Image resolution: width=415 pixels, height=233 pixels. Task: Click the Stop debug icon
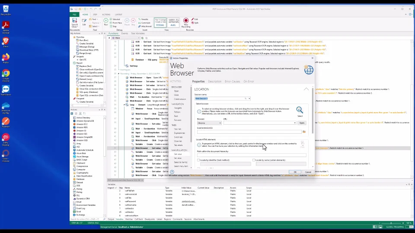(133, 22)
